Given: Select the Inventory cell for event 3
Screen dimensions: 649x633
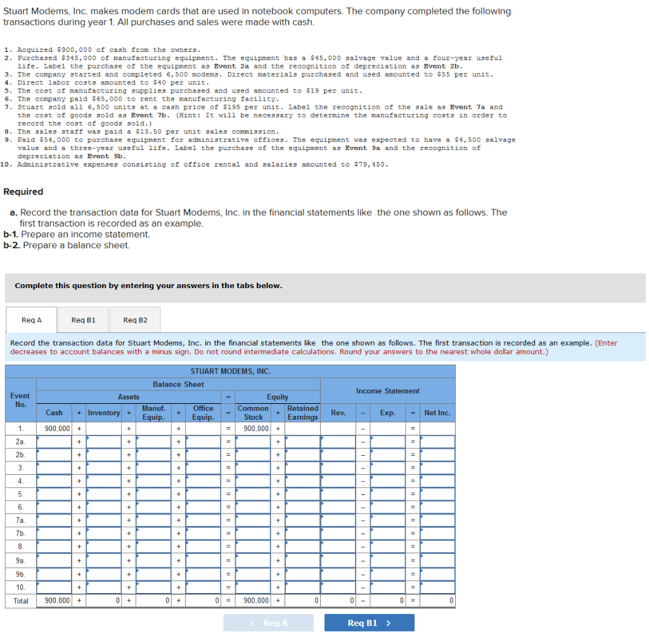Looking at the screenshot, I should 104,468.
